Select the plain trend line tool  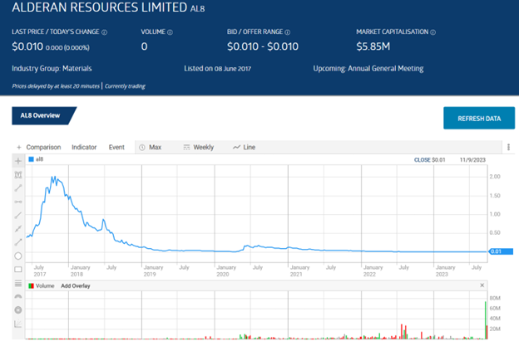pyautogui.click(x=18, y=215)
